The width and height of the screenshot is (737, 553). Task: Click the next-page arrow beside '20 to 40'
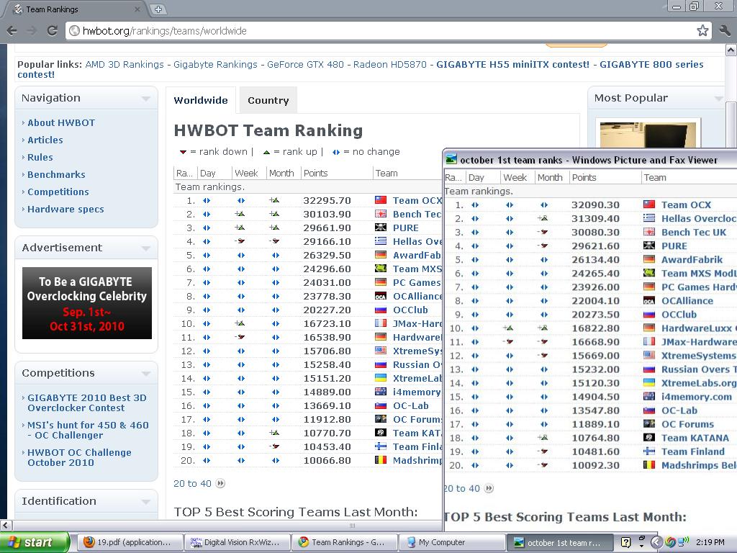220,484
